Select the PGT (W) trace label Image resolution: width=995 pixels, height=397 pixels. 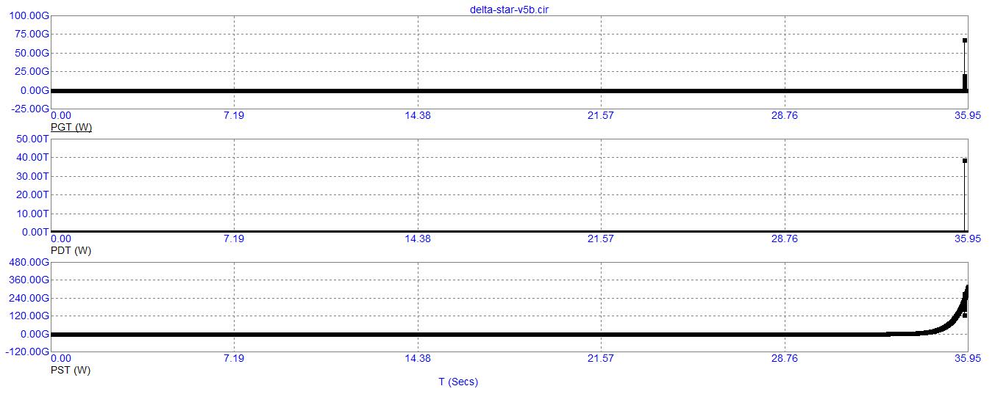(71, 127)
